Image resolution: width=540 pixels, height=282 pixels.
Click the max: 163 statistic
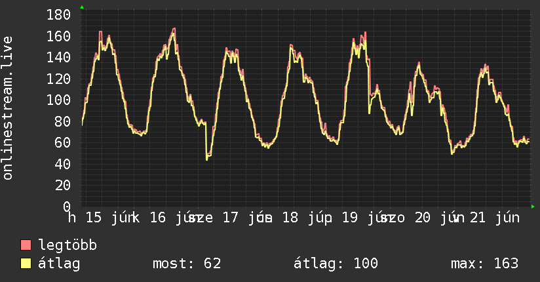[484, 264]
